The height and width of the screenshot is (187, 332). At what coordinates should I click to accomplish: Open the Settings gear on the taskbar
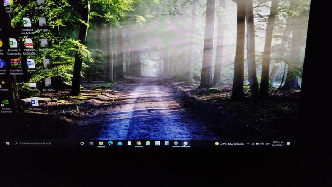pyautogui.click(x=176, y=143)
